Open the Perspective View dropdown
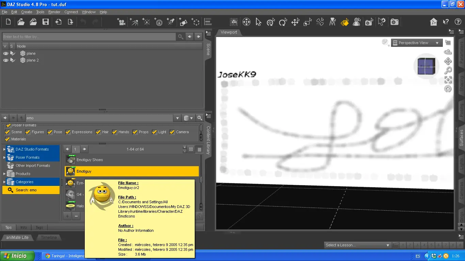Viewport: 465px width, 261px height. coord(416,43)
